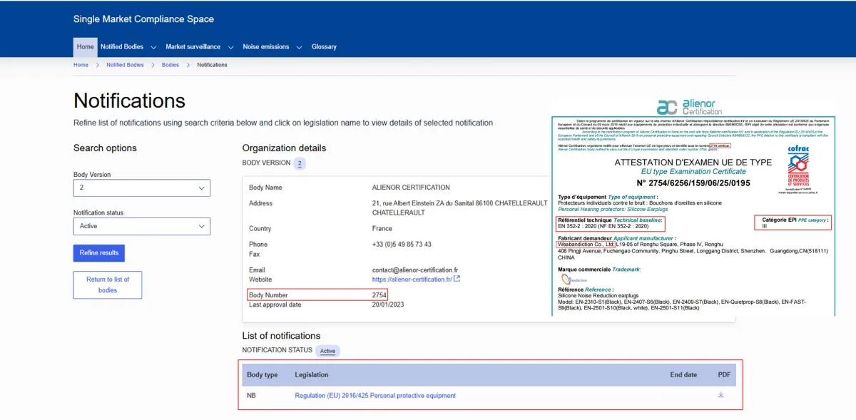856x420 pixels.
Task: Open the Regulation (EU) 2016/425 legislation link
Action: pos(375,396)
